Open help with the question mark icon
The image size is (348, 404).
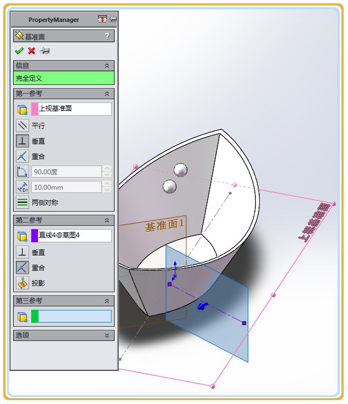click(x=107, y=36)
